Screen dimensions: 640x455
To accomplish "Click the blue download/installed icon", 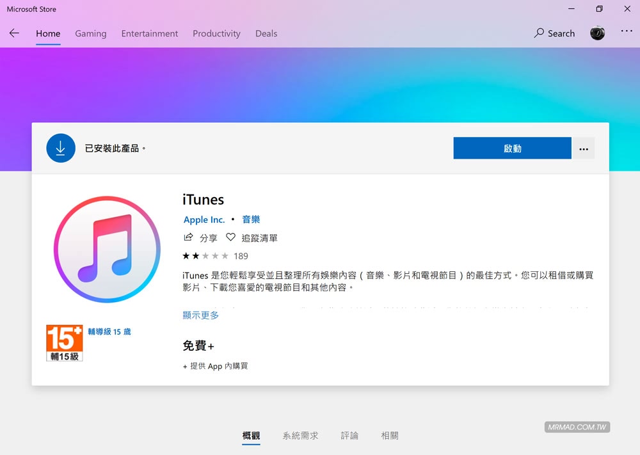I will [x=61, y=148].
